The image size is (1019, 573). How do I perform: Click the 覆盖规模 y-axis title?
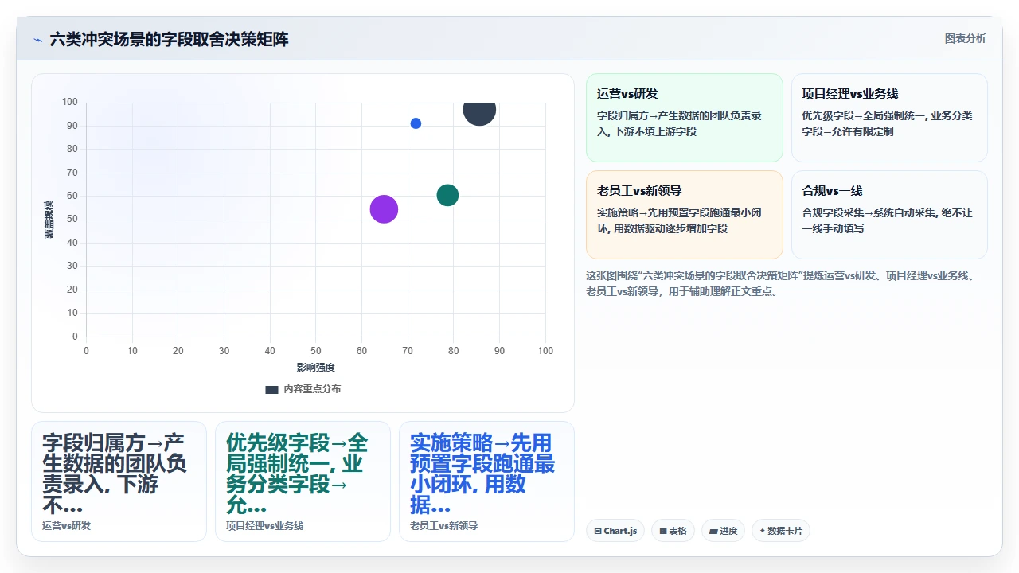[x=49, y=220]
